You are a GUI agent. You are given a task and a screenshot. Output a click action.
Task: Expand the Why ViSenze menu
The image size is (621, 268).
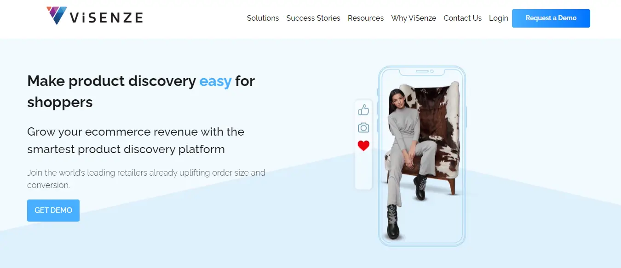pyautogui.click(x=414, y=18)
